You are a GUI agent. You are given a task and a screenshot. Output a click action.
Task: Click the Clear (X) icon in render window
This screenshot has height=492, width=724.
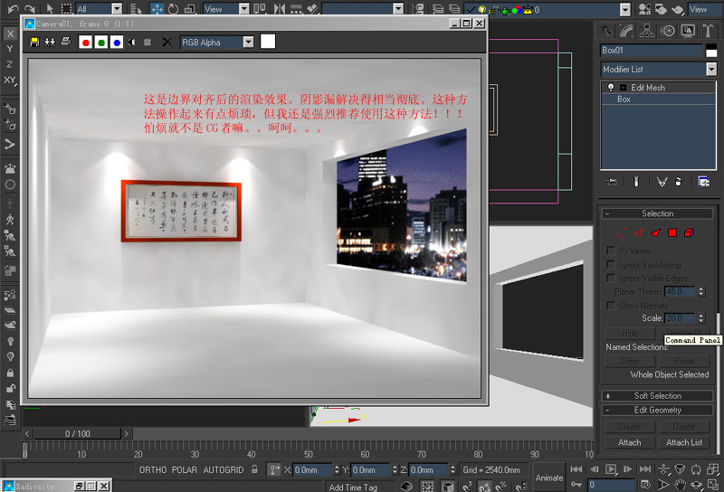pyautogui.click(x=167, y=42)
